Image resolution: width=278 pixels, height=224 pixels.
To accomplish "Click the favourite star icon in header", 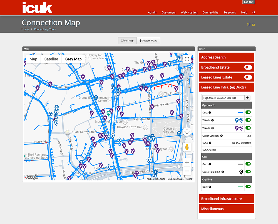I will (x=253, y=24).
